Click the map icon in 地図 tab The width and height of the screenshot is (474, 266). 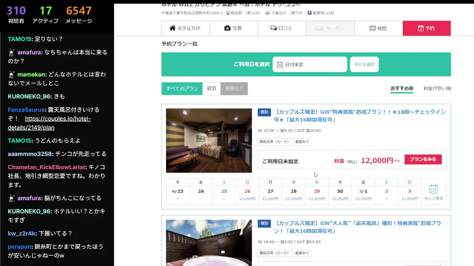click(373, 28)
